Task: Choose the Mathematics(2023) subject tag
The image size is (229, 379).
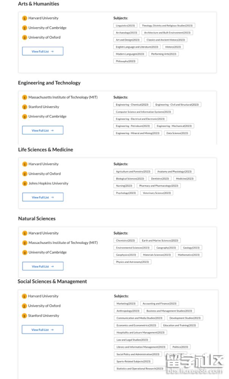Action: pos(189,255)
